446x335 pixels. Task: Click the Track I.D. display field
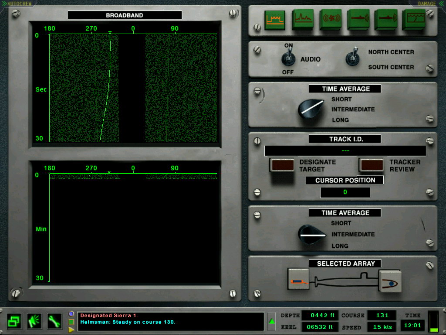click(x=345, y=150)
